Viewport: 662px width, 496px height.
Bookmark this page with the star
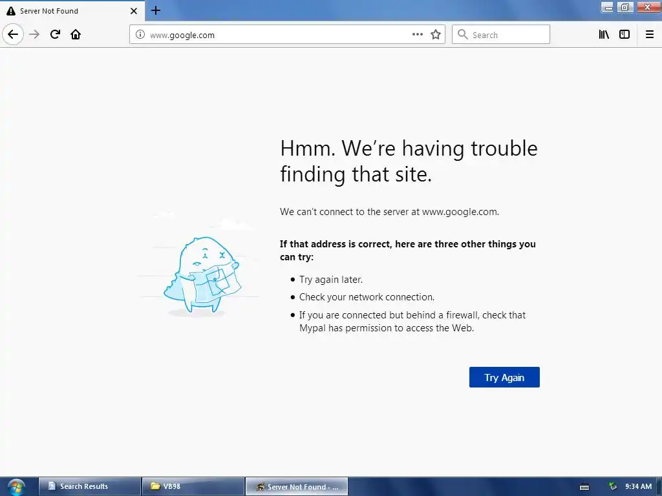click(x=436, y=34)
